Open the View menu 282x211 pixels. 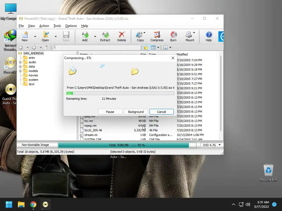click(31, 26)
